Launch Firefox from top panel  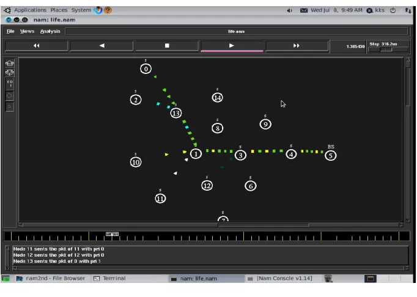[x=98, y=10]
